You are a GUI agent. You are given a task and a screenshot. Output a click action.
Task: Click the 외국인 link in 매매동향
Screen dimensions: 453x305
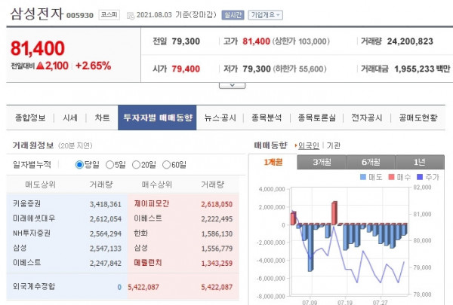click(x=309, y=145)
